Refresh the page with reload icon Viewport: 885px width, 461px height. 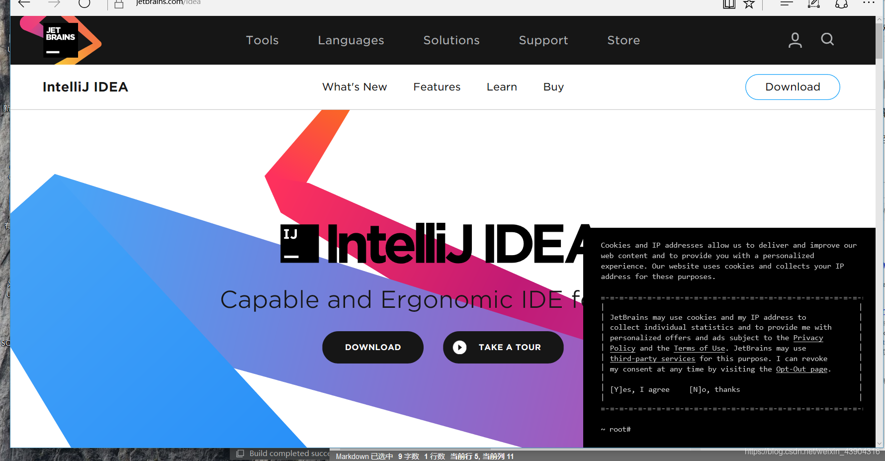coord(85,3)
